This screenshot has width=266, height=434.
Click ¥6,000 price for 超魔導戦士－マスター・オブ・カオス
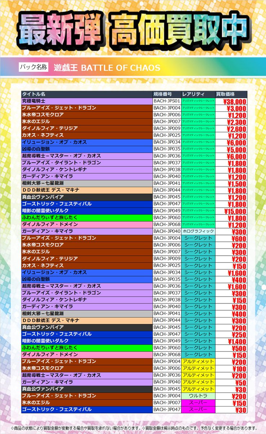231,156
